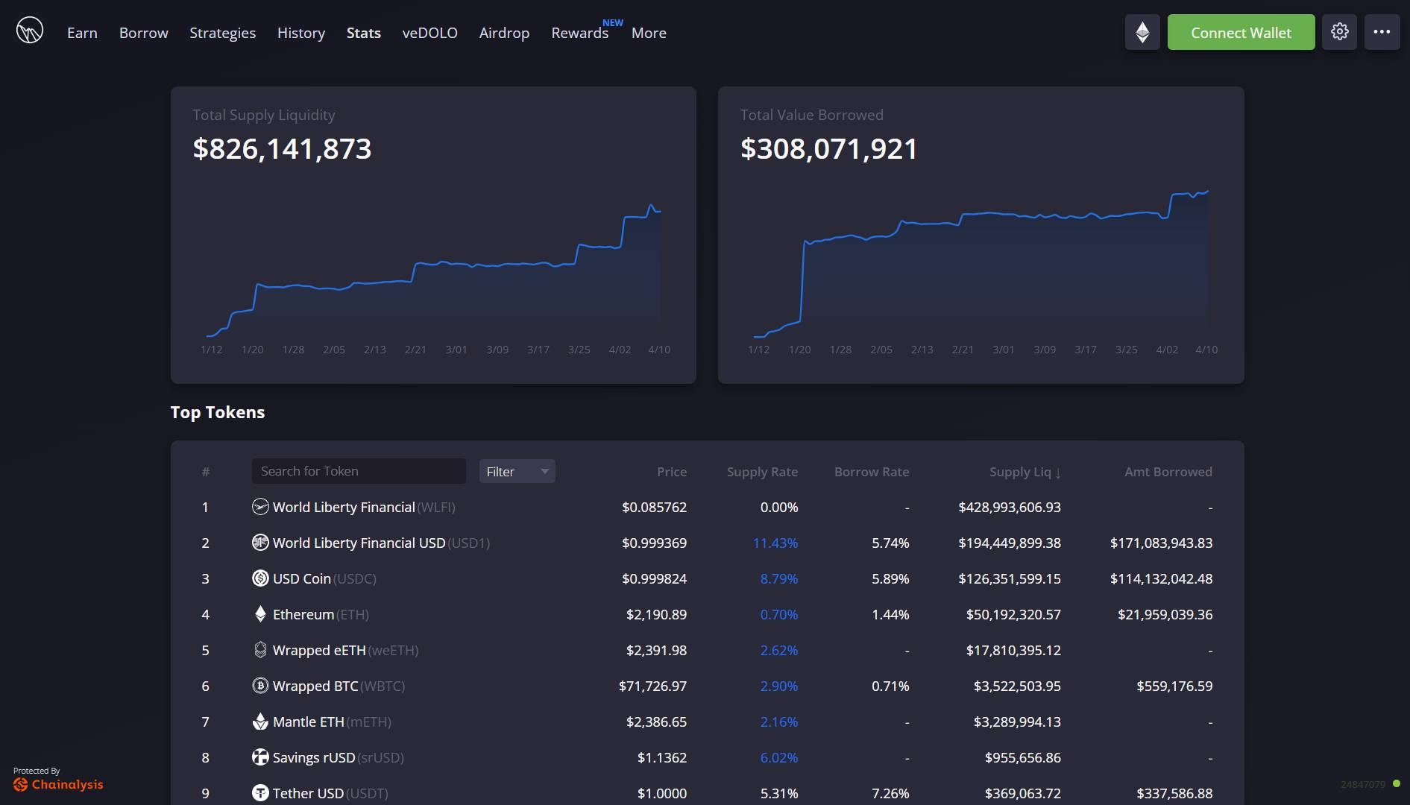Viewport: 1410px width, 805px height.
Task: Select the USD Coin token icon
Action: pyautogui.click(x=259, y=578)
